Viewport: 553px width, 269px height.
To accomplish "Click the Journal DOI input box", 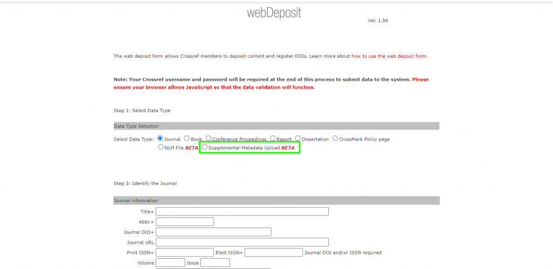I will [x=213, y=232].
